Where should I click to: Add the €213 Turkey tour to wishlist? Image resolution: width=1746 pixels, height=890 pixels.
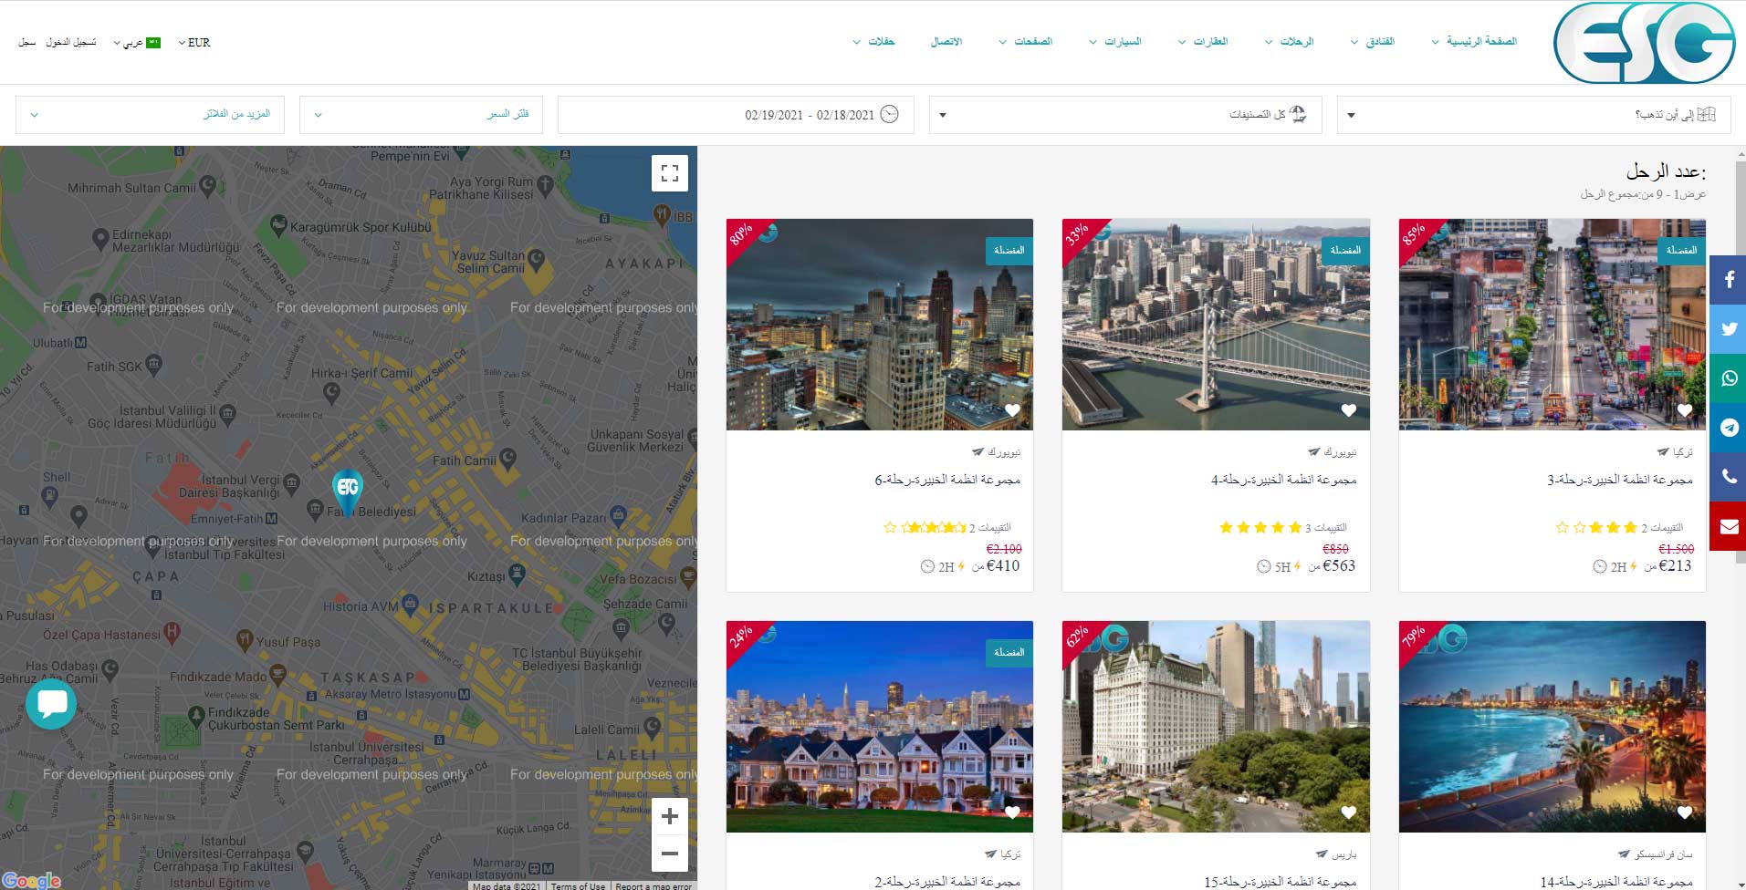1685,410
